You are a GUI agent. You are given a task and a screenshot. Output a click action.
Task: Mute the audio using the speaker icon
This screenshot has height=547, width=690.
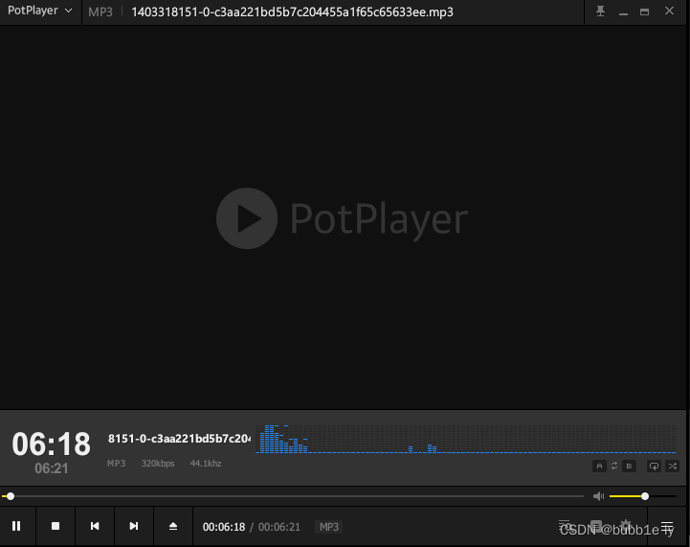click(598, 496)
